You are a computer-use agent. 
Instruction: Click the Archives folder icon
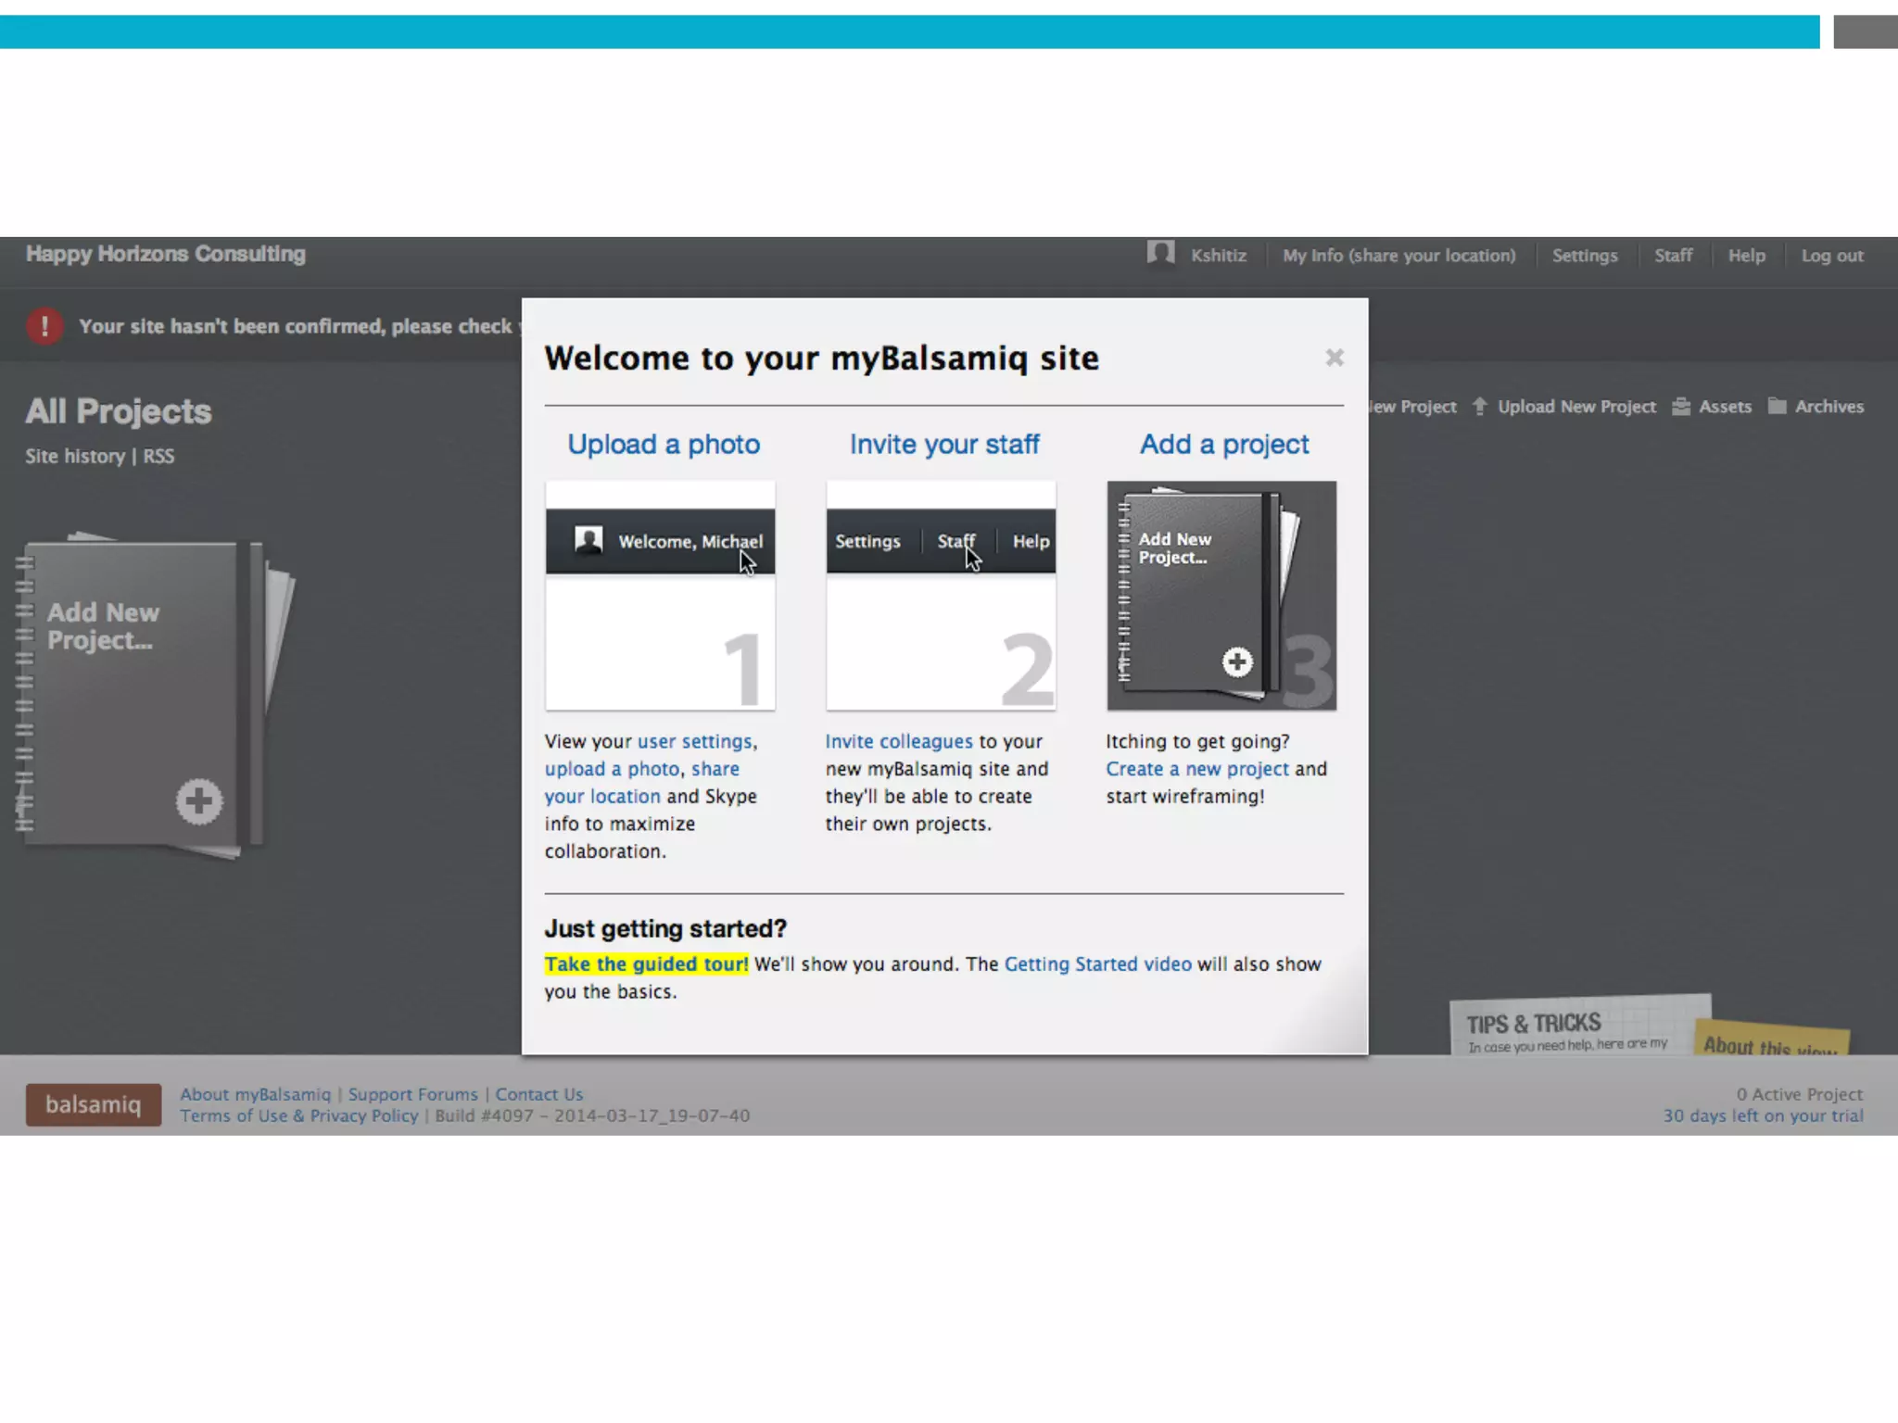pos(1777,406)
